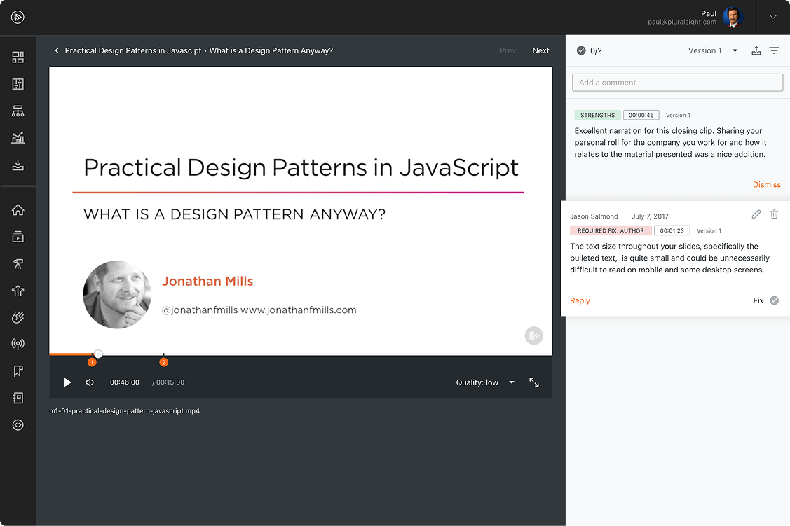The width and height of the screenshot is (790, 526).
Task: Open the video library icon in sidebar
Action: pyautogui.click(x=18, y=237)
